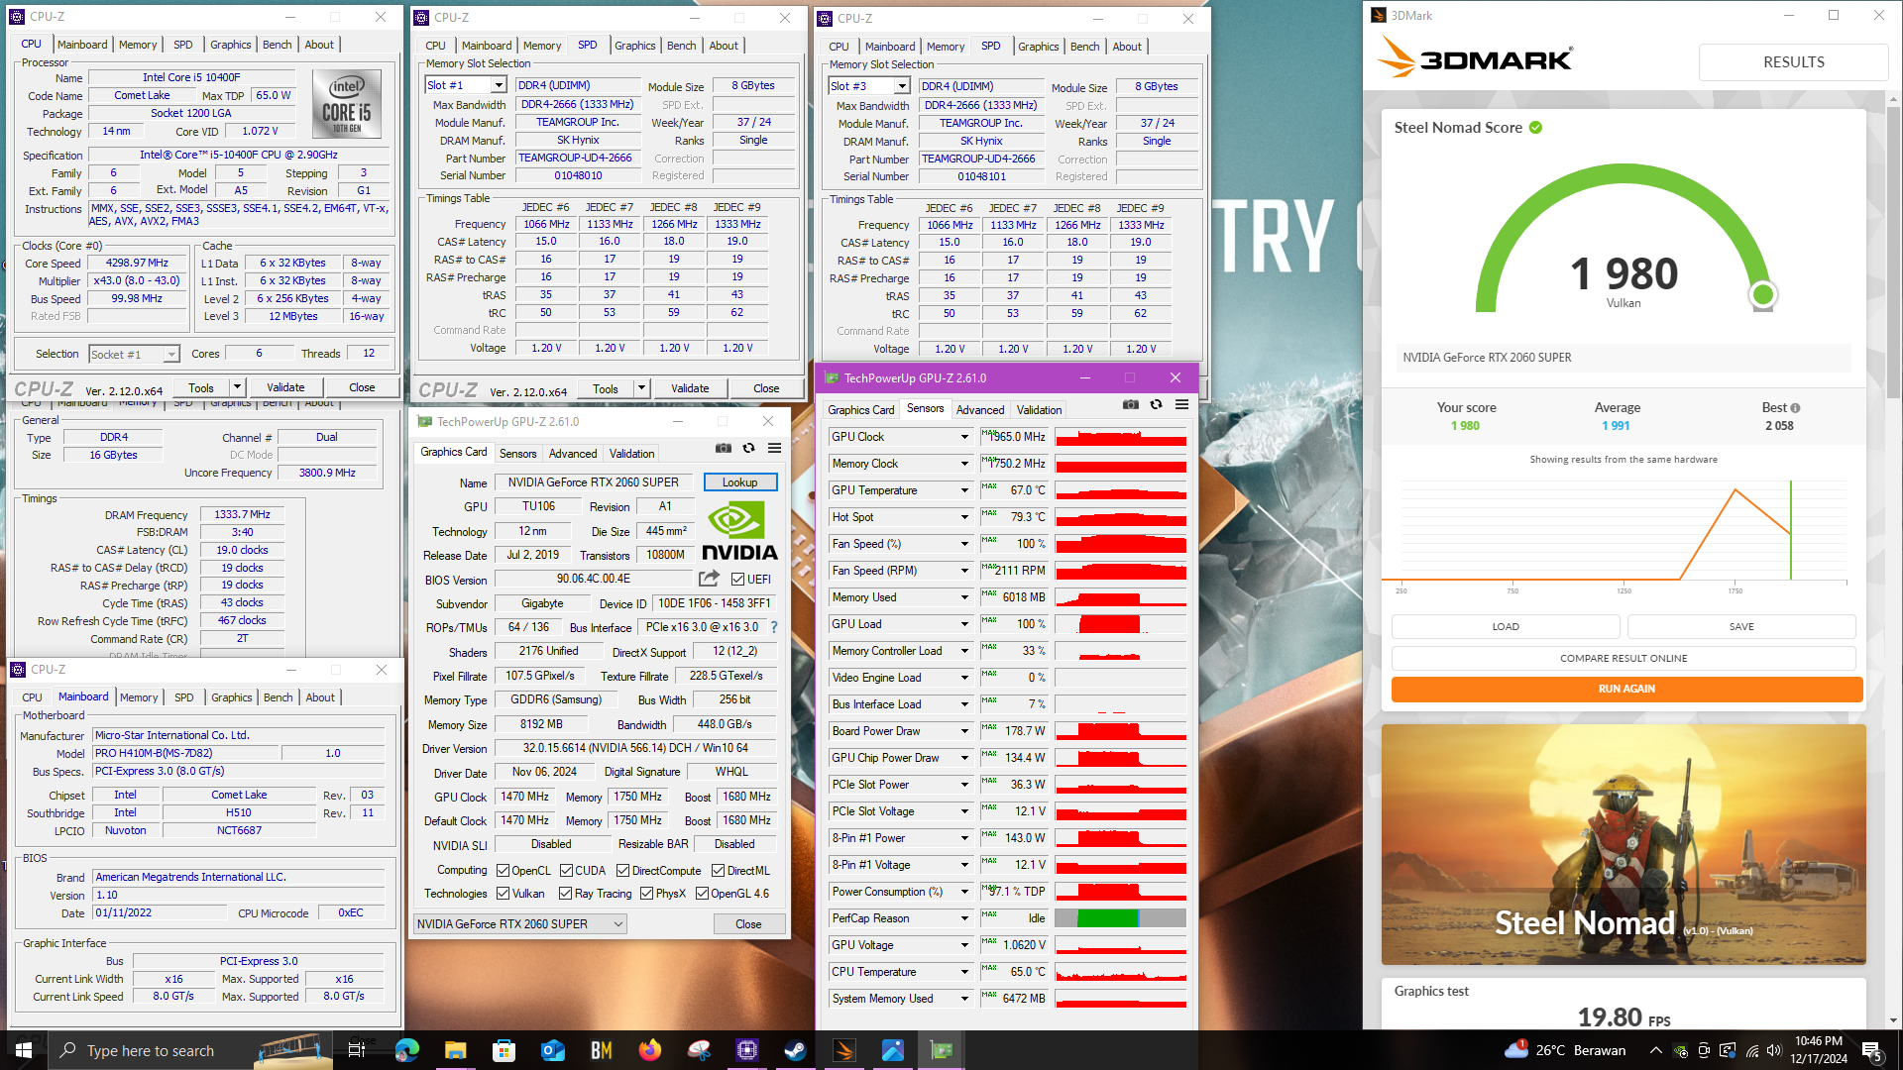Open Outlook from taskbar

point(552,1050)
